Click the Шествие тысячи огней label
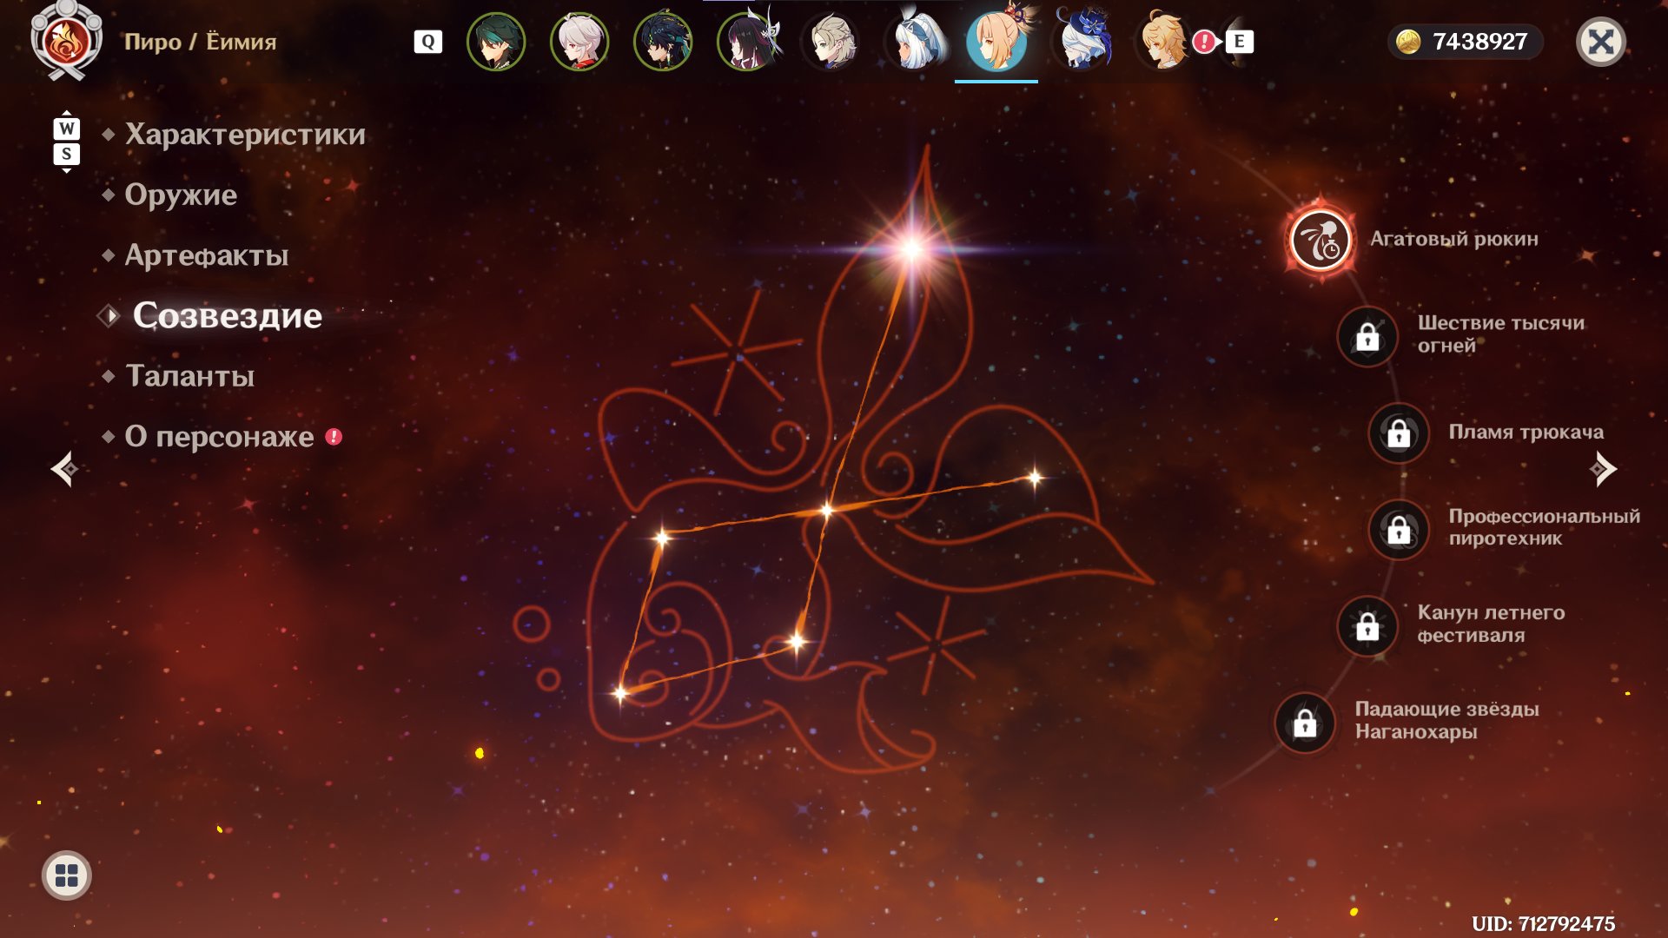 (1501, 334)
